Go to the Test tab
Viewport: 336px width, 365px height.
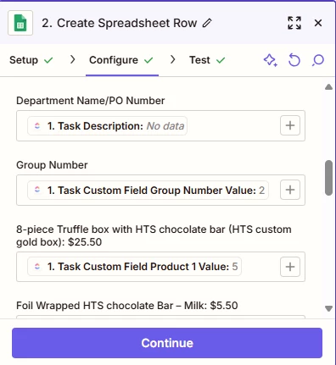(207, 60)
